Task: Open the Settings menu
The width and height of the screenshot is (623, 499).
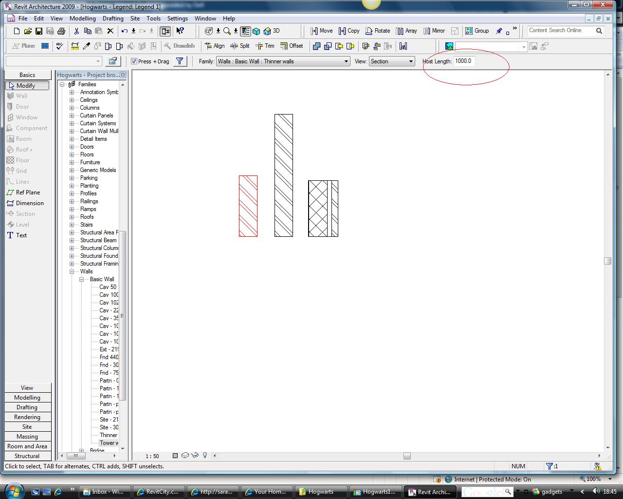Action: coord(177,19)
